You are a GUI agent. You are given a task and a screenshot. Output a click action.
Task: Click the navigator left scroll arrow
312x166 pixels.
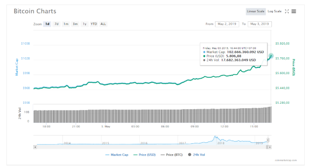click(35, 147)
